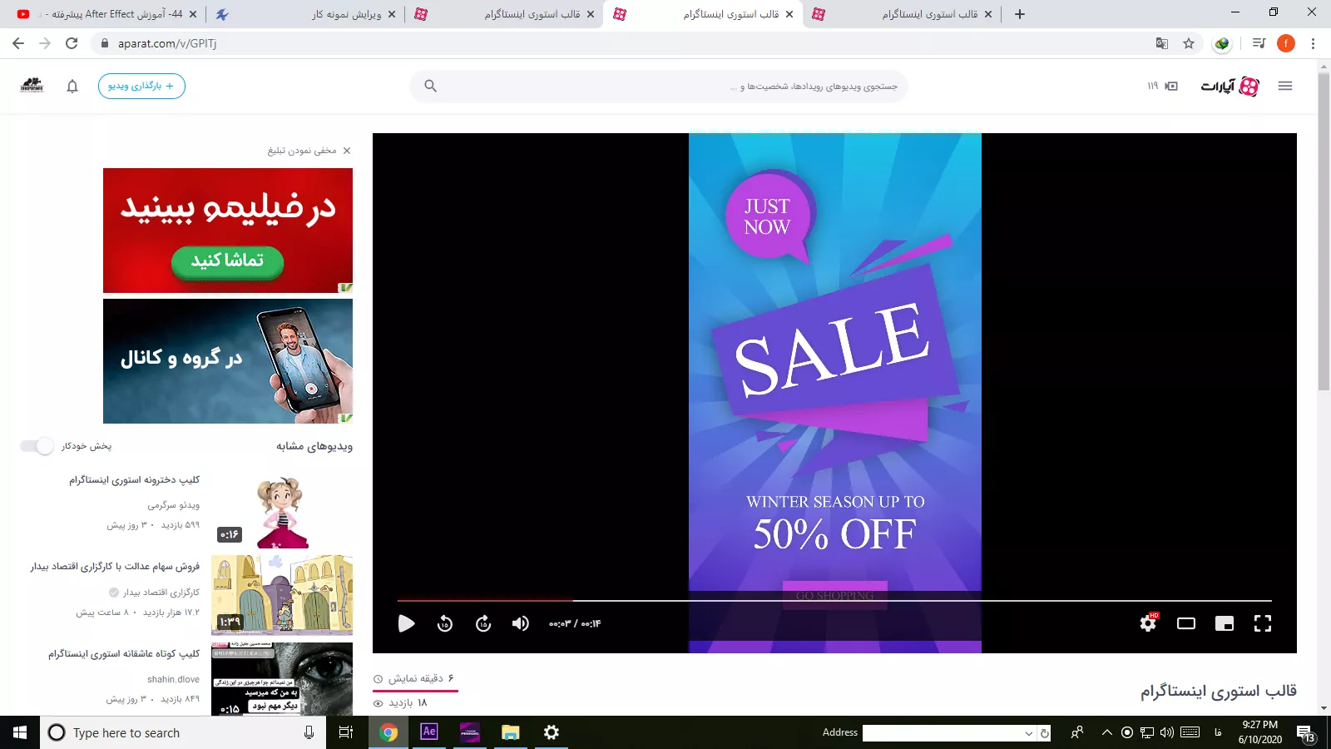Screen dimensions: 1331x749
Task: Go back in browser
Action: (x=18, y=43)
